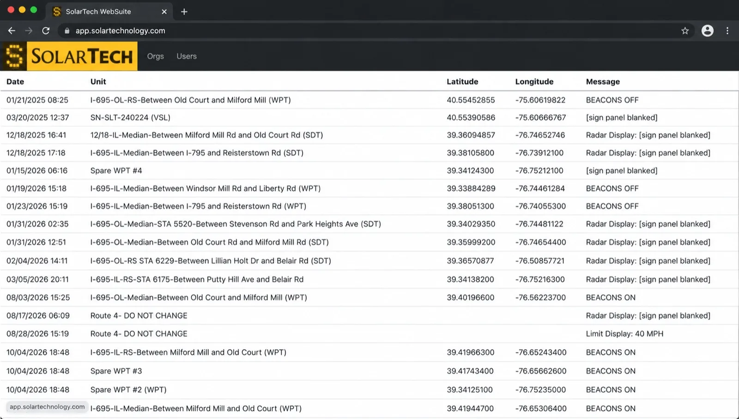The width and height of the screenshot is (739, 419).
Task: Click longitude value -76.50857721
Action: [x=540, y=261]
